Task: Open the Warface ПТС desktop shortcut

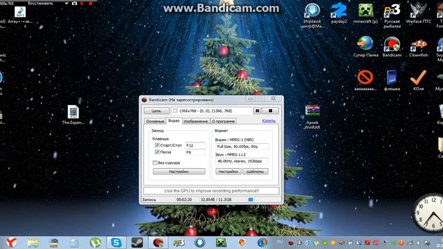Action: click(x=418, y=13)
